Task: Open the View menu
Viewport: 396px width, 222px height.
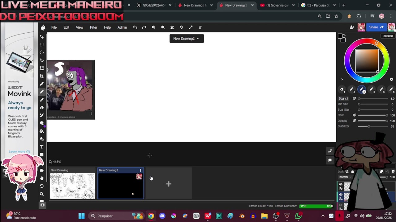Action: click(80, 27)
